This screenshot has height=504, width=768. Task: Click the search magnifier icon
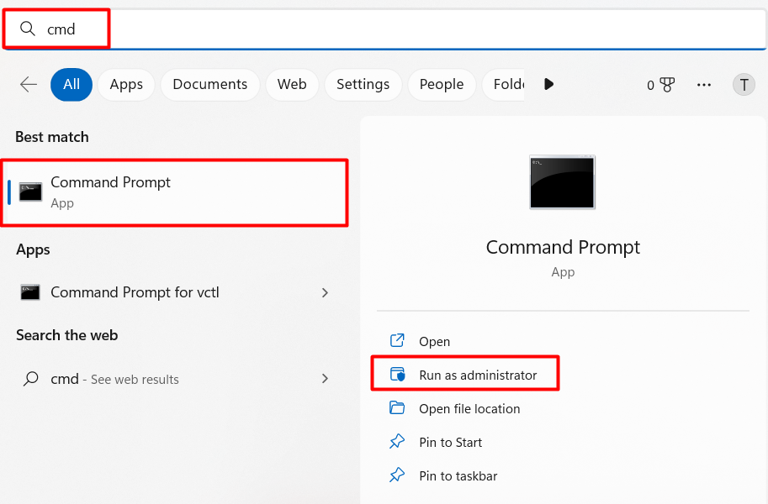click(28, 29)
